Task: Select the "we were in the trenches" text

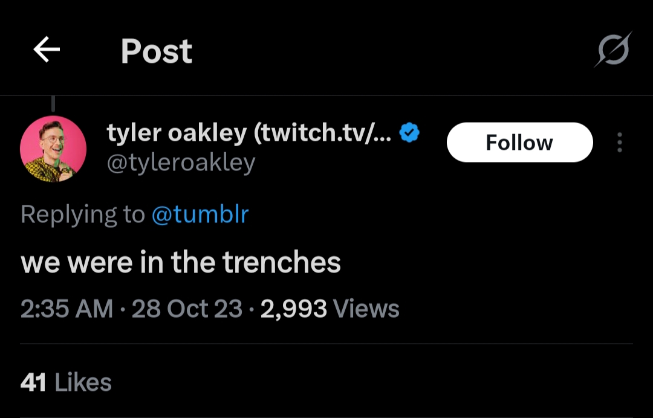Action: click(181, 262)
